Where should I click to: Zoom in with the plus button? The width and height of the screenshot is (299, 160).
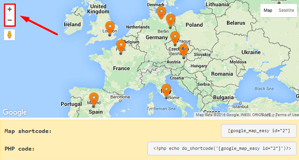[10, 9]
